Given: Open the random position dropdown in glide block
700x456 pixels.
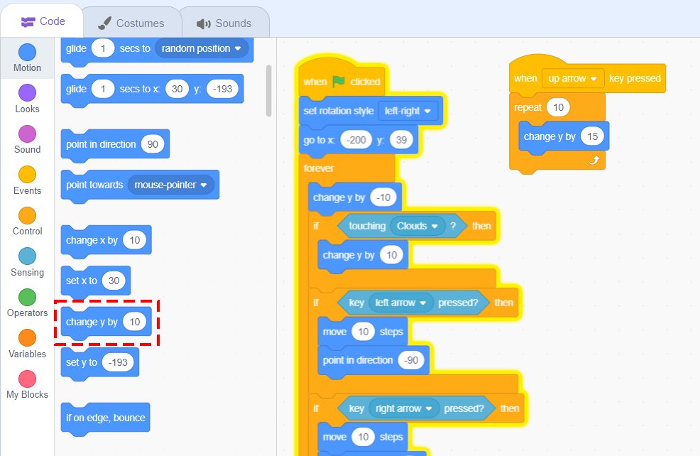Looking at the screenshot, I should point(202,48).
